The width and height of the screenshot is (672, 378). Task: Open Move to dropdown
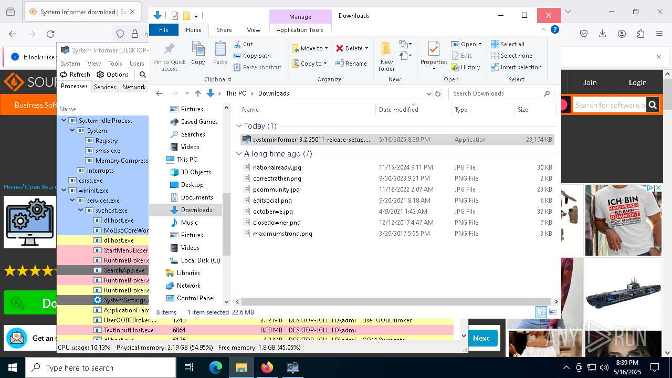point(310,48)
